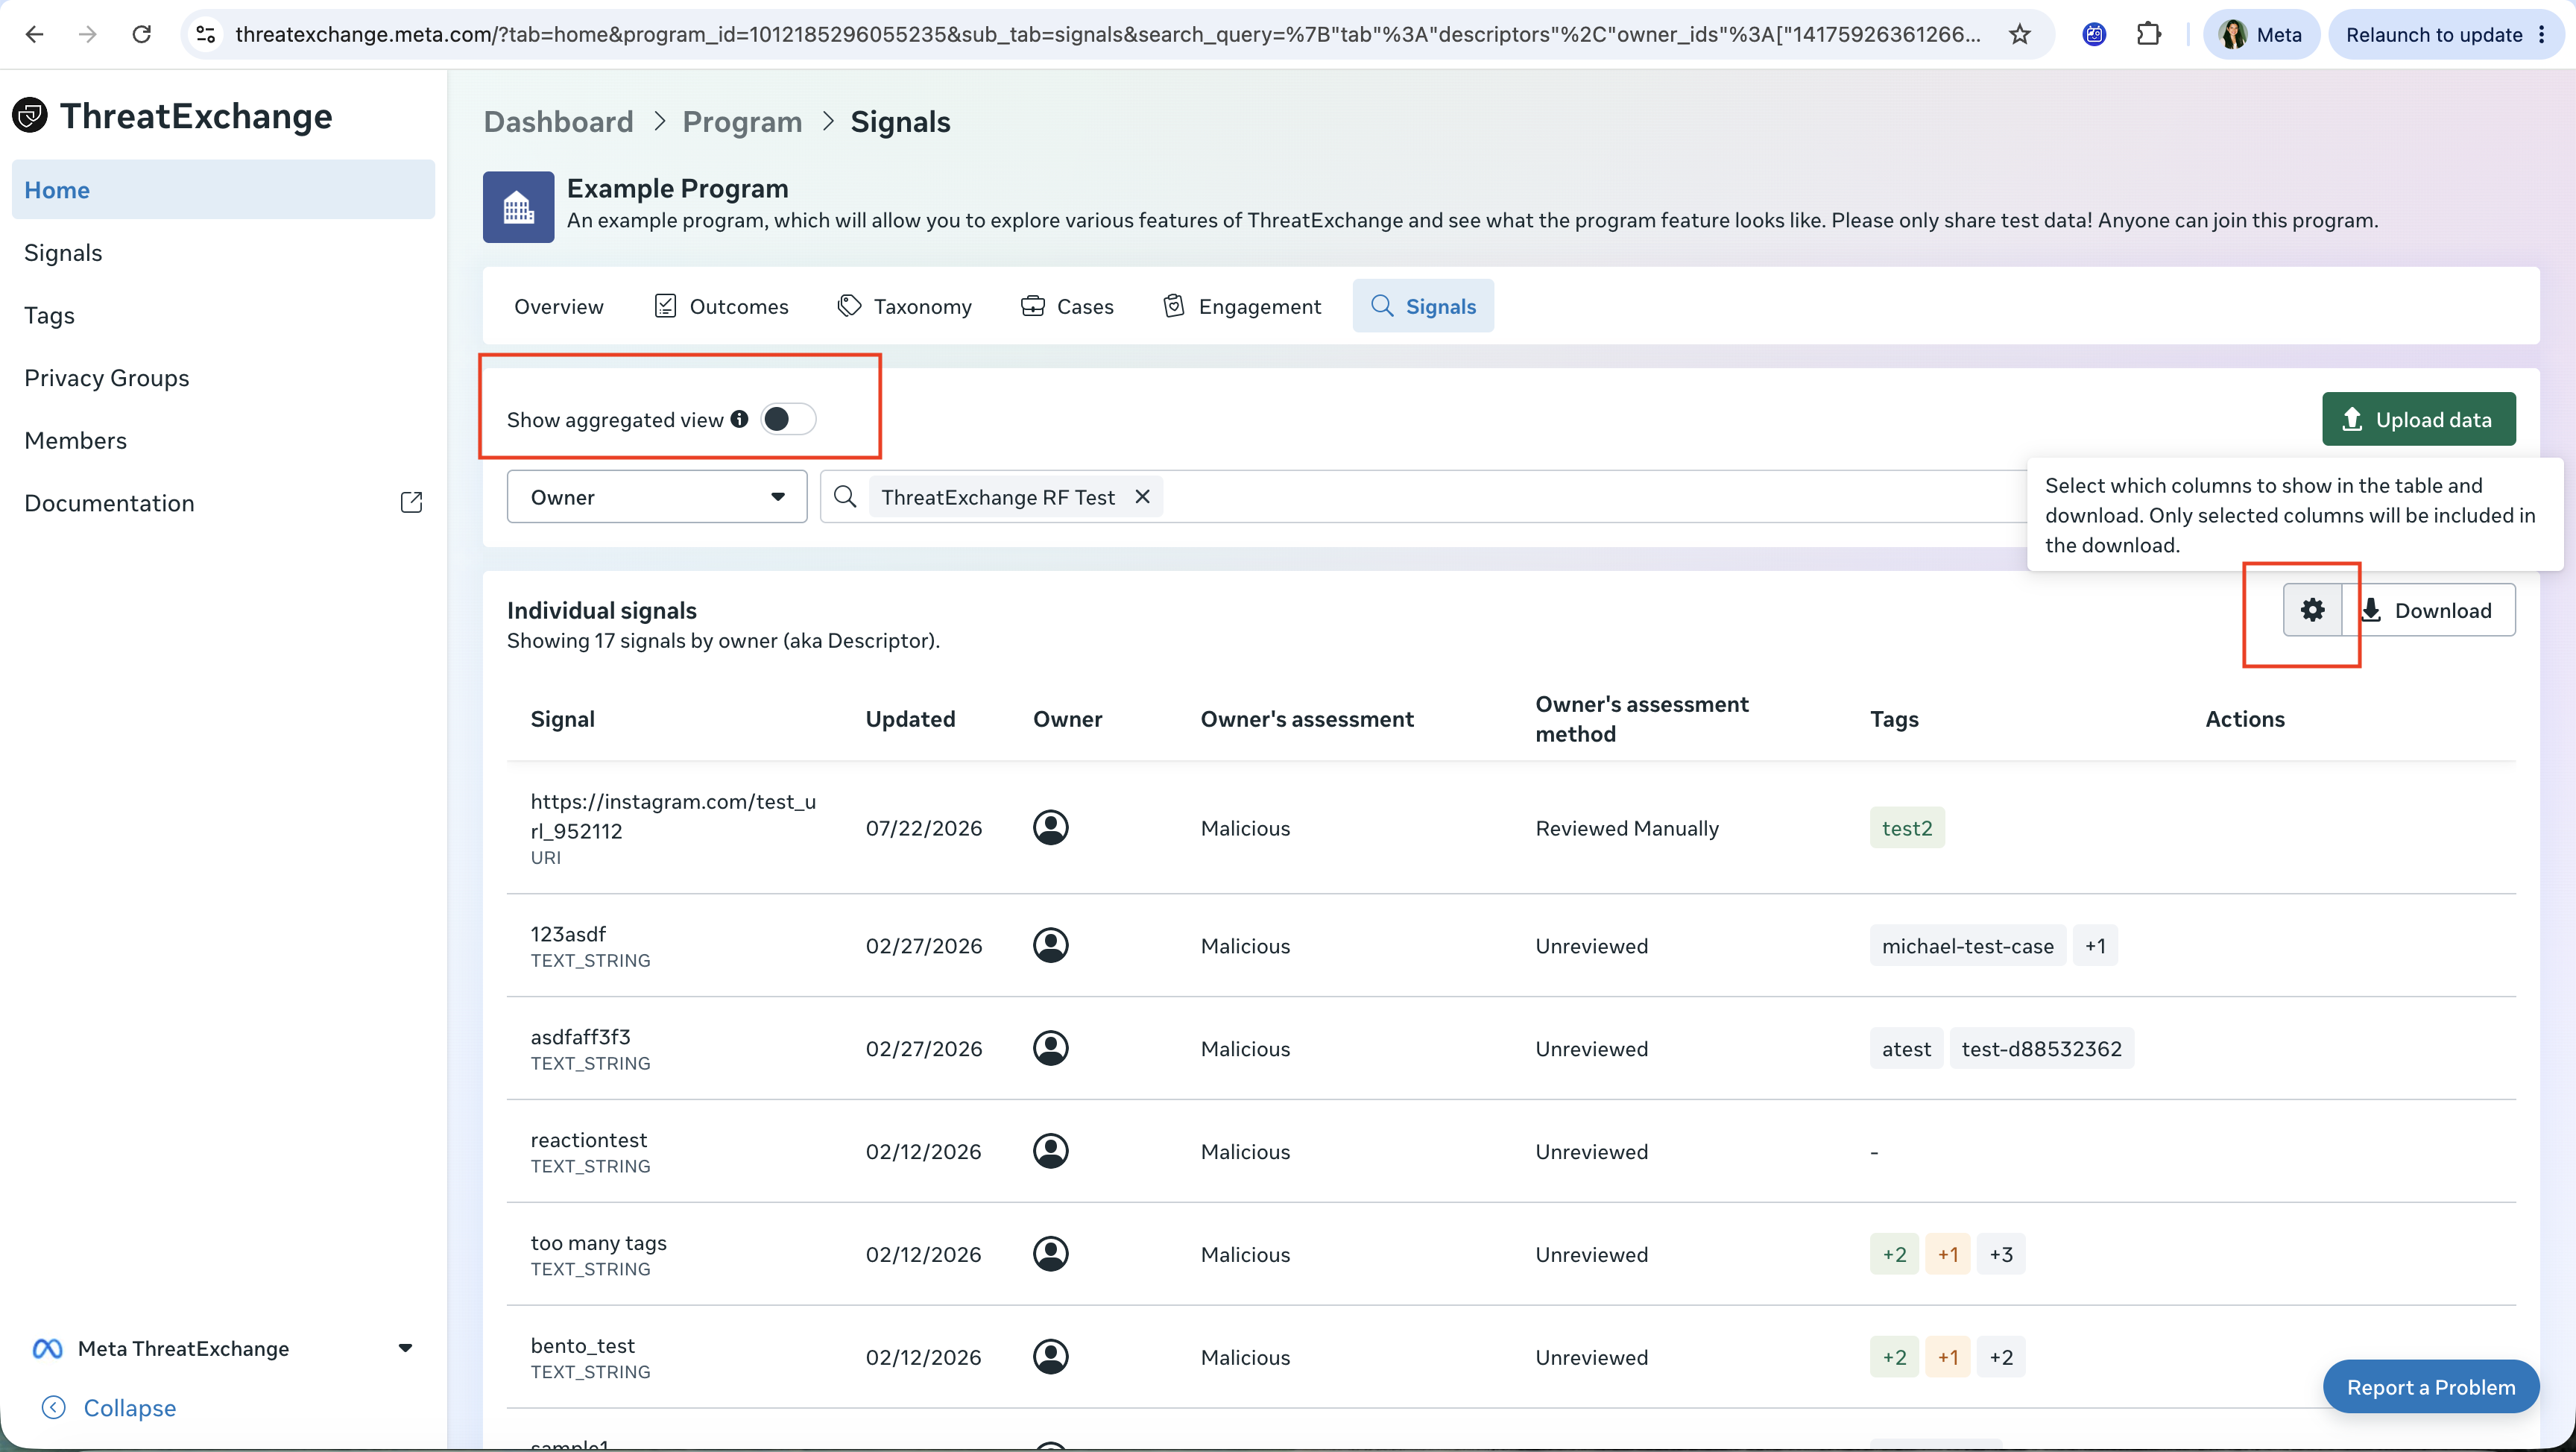Viewport: 2576px width, 1452px height.
Task: Go to Home in the sidebar
Action: click(223, 190)
